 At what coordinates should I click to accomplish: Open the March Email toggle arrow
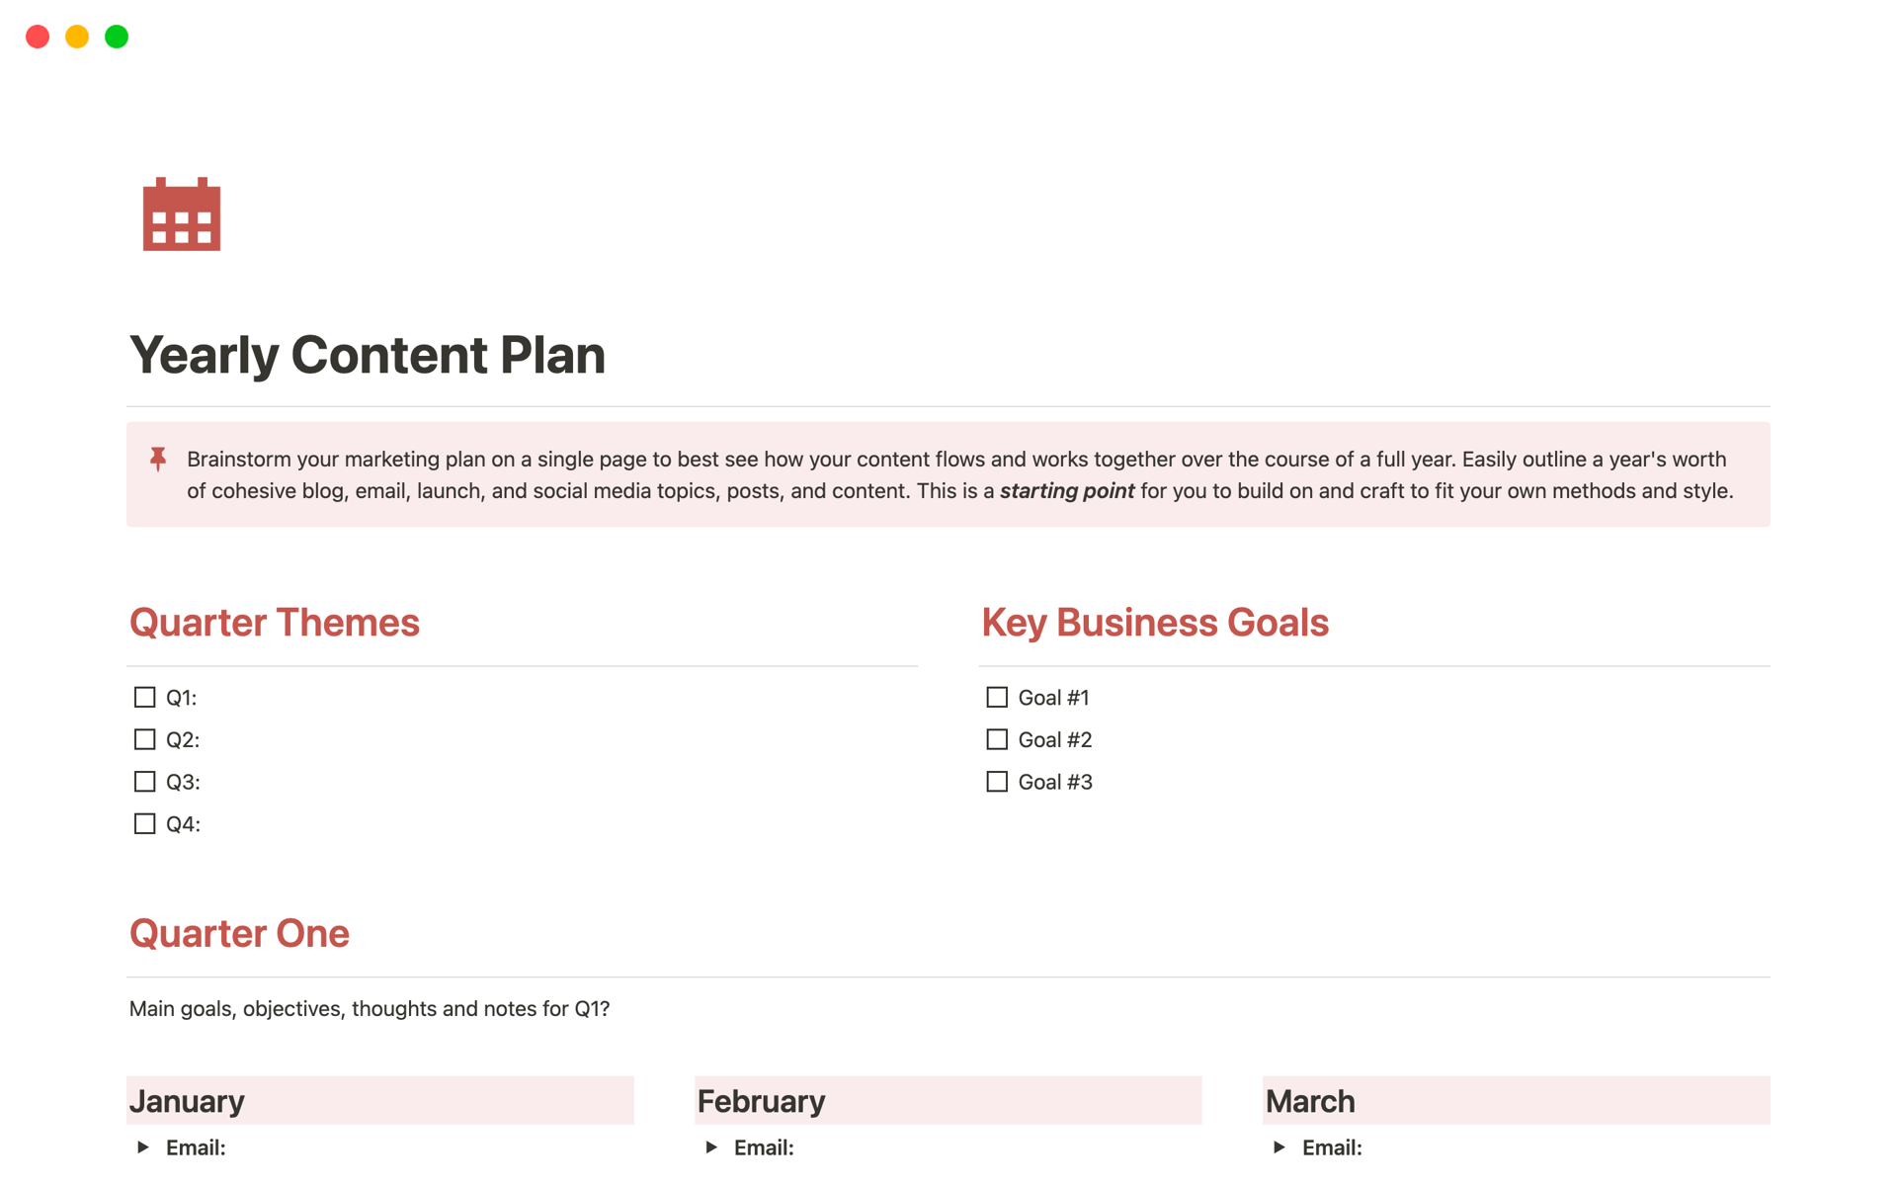(x=1279, y=1147)
